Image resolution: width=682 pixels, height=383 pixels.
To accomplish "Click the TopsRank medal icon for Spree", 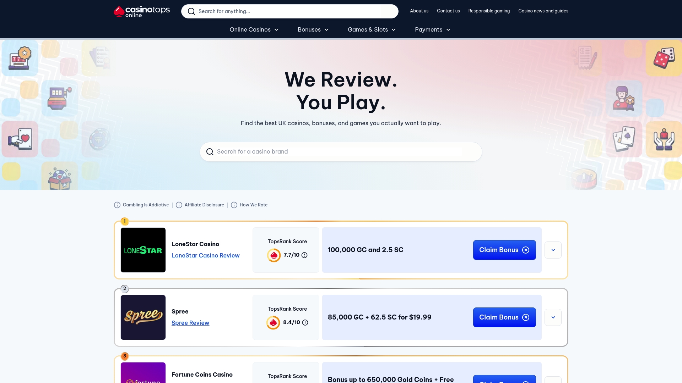I will click(274, 323).
